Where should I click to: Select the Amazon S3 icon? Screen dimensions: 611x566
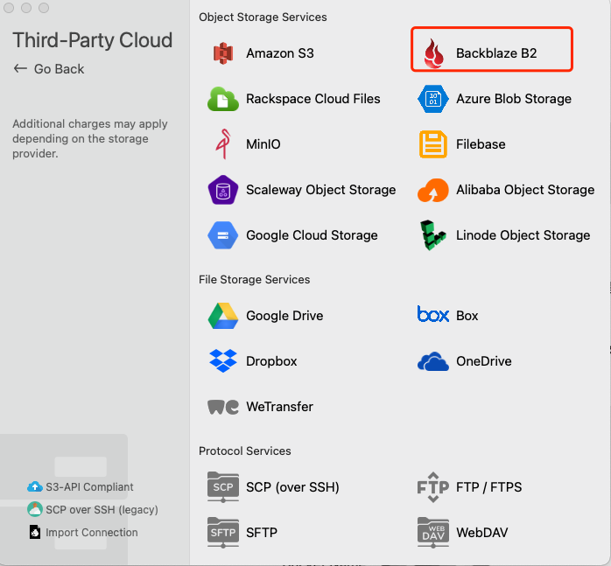tap(223, 53)
